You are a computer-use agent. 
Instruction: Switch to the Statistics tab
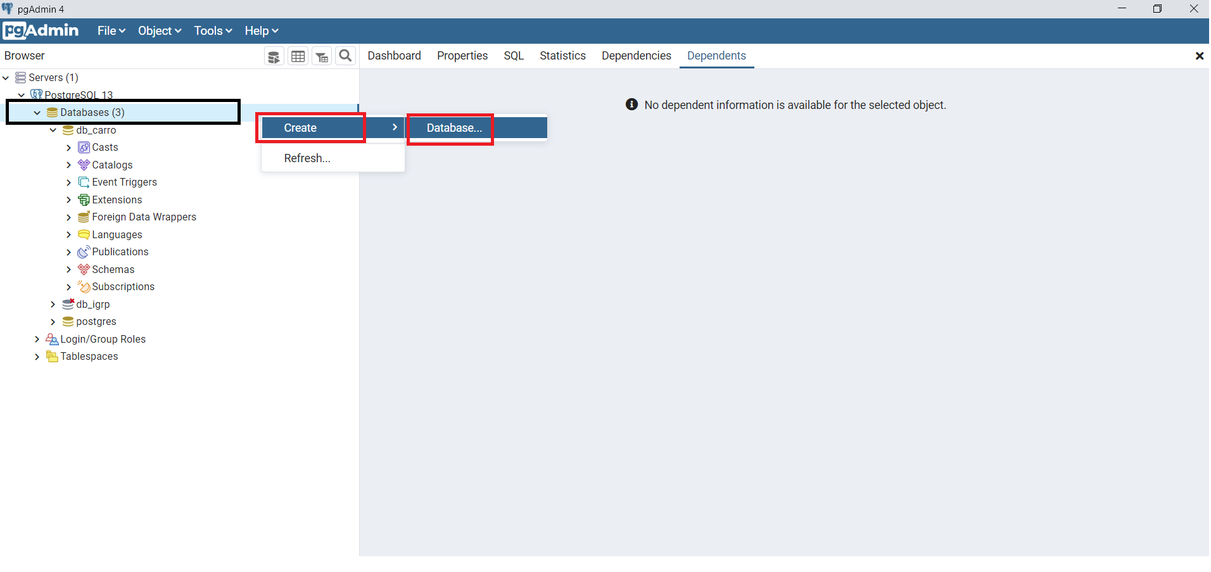(562, 56)
